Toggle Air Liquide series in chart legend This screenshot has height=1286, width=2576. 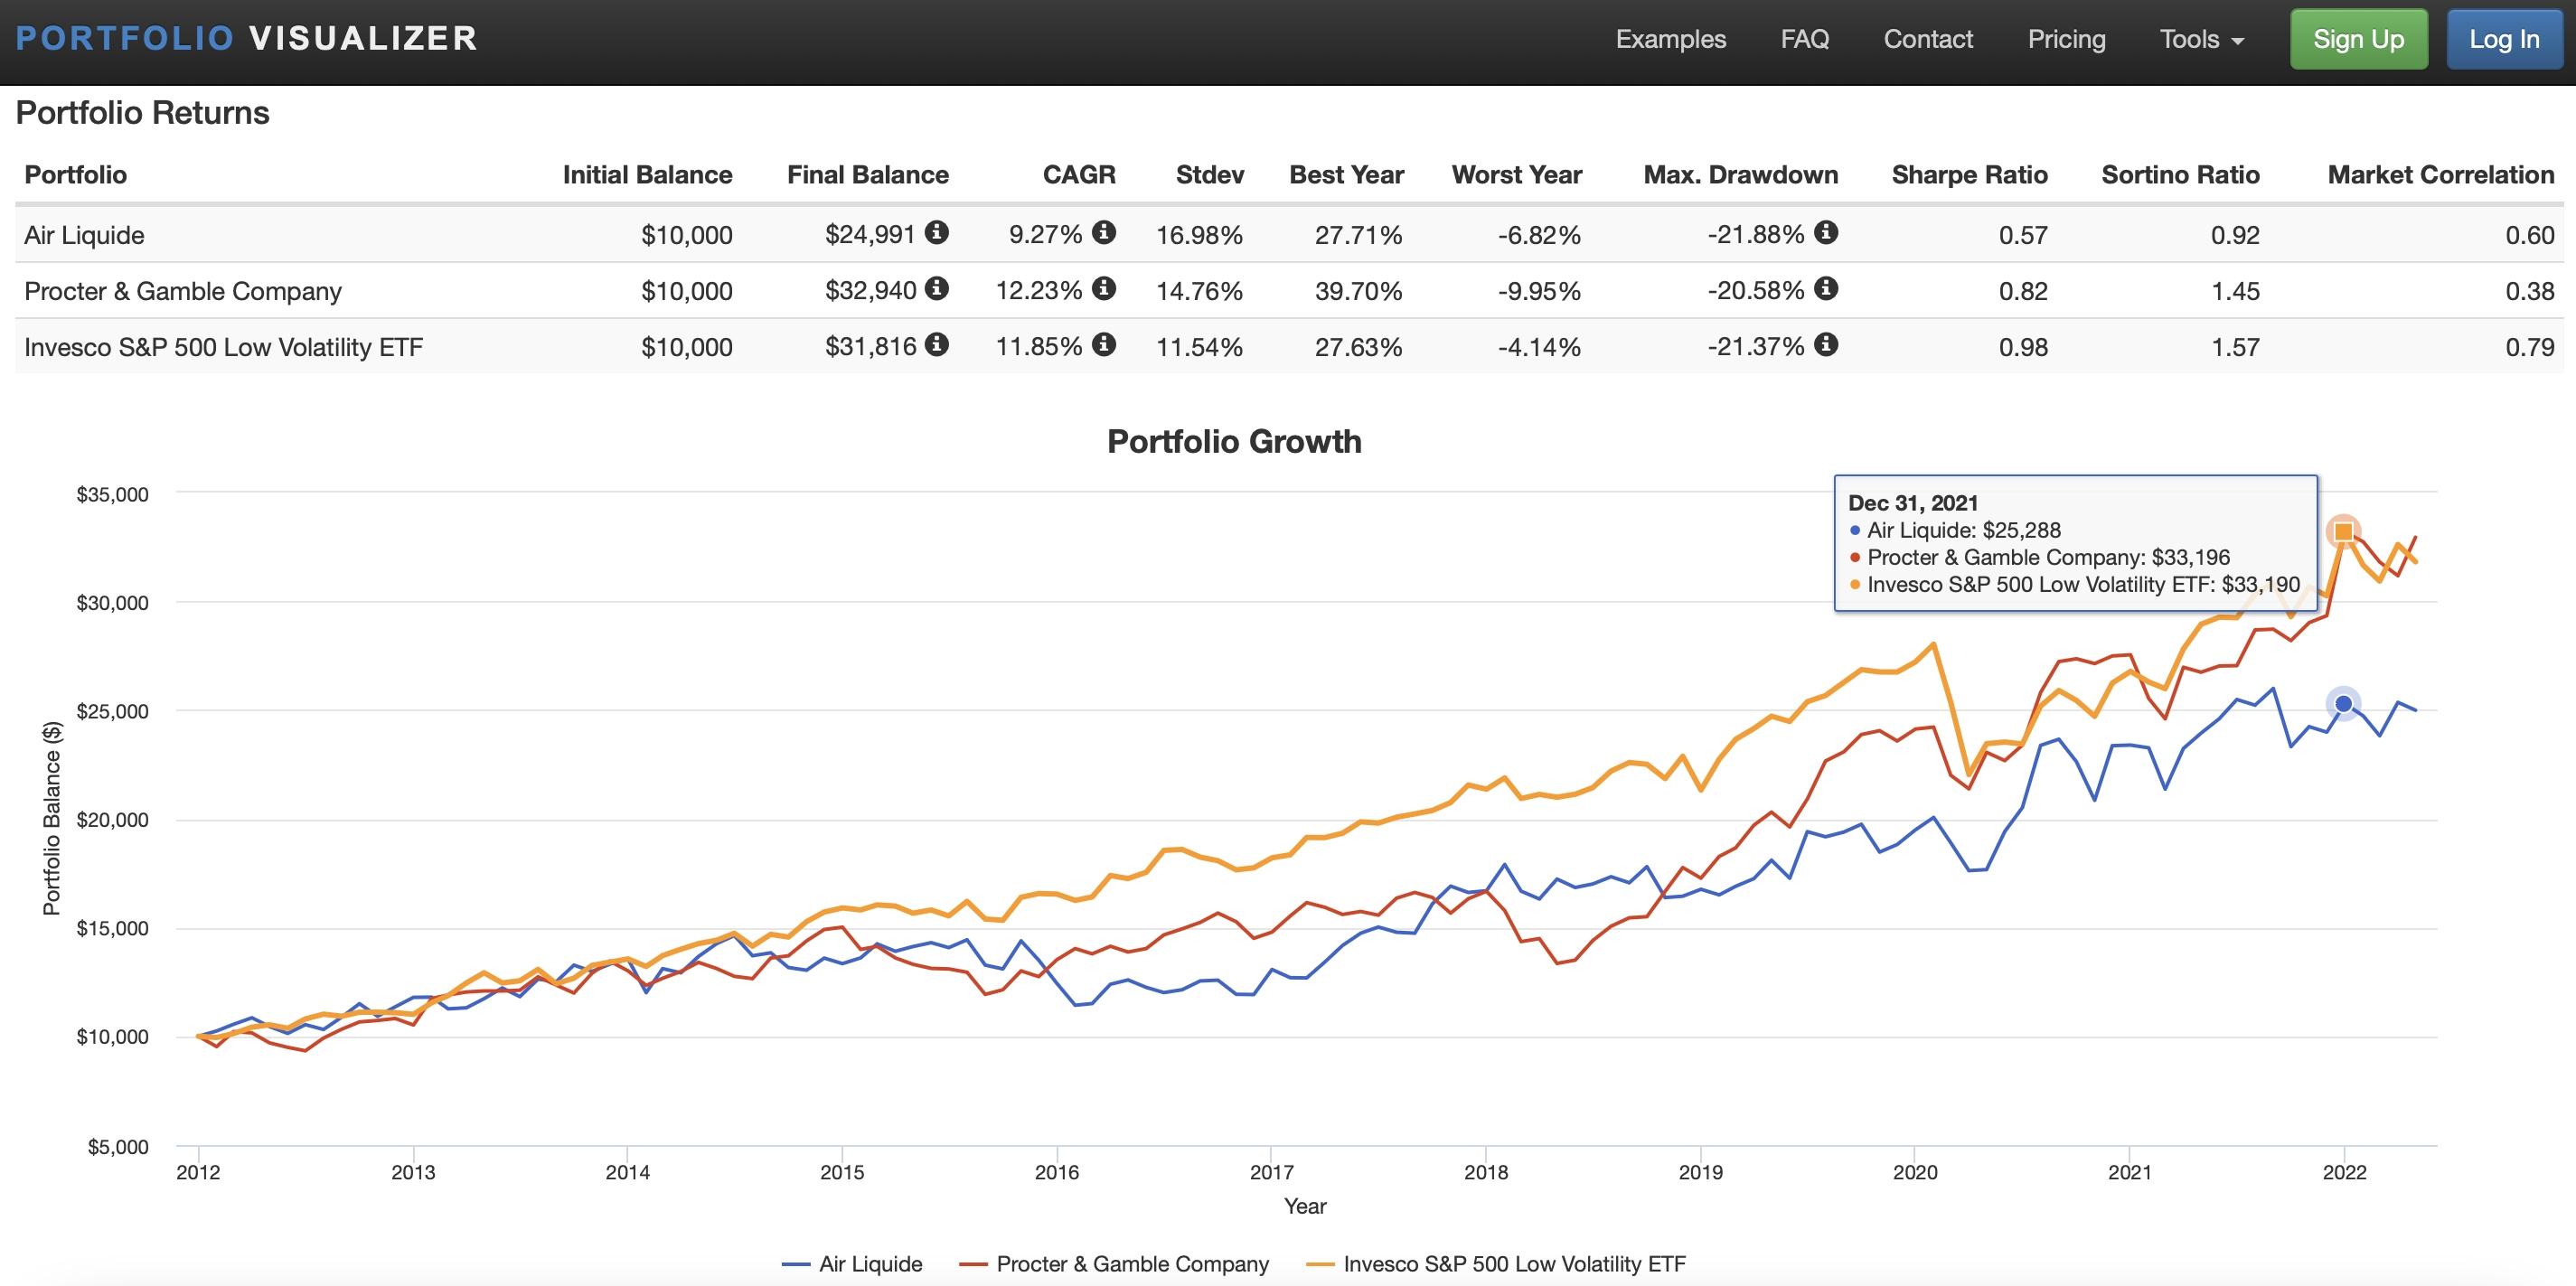(x=869, y=1263)
